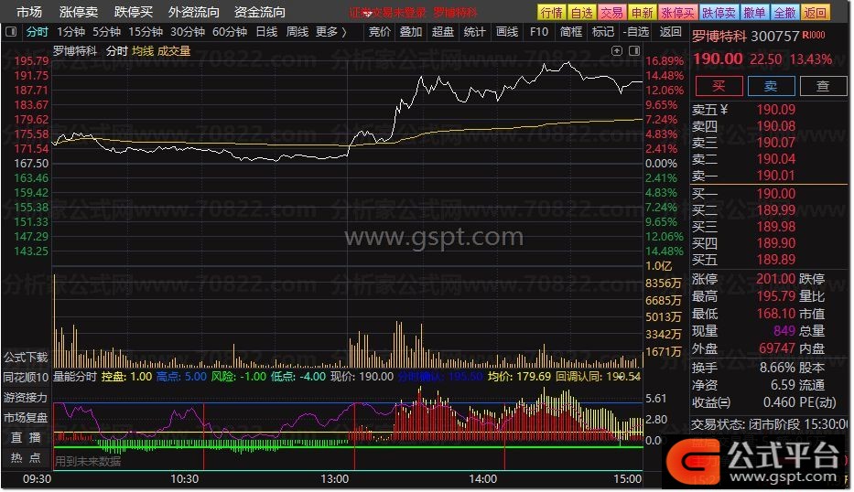Open the 市场 menu

29,12
